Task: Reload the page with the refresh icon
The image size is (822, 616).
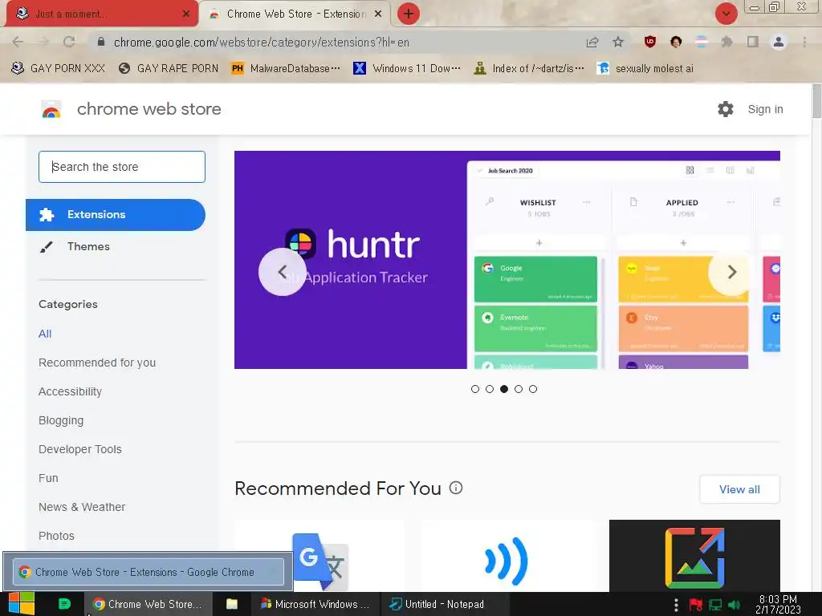Action: [69, 42]
